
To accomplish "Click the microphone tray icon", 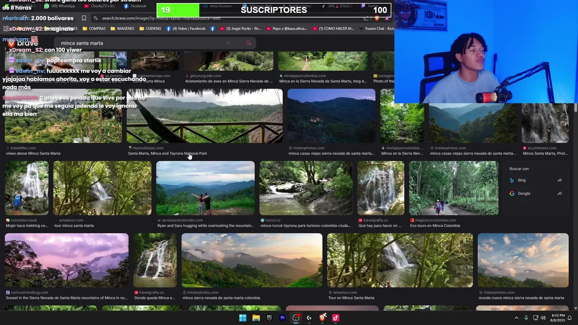I will [526, 318].
